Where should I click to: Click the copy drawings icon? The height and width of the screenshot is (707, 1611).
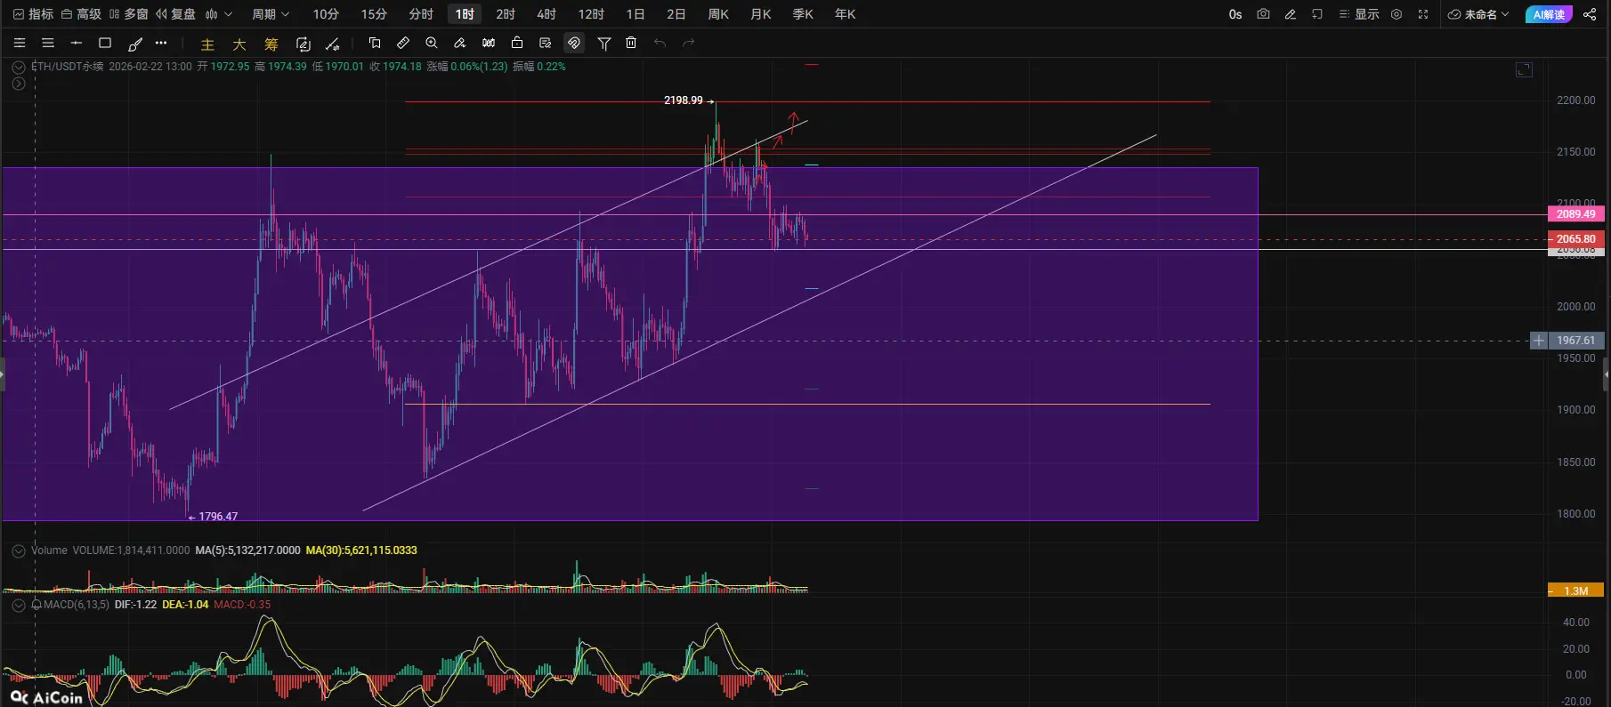pyautogui.click(x=375, y=43)
